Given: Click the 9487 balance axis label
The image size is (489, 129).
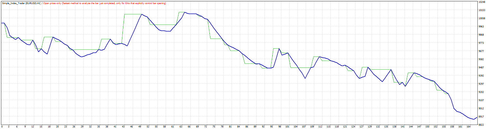Looking at the screenshot, I should (x=482, y=68).
